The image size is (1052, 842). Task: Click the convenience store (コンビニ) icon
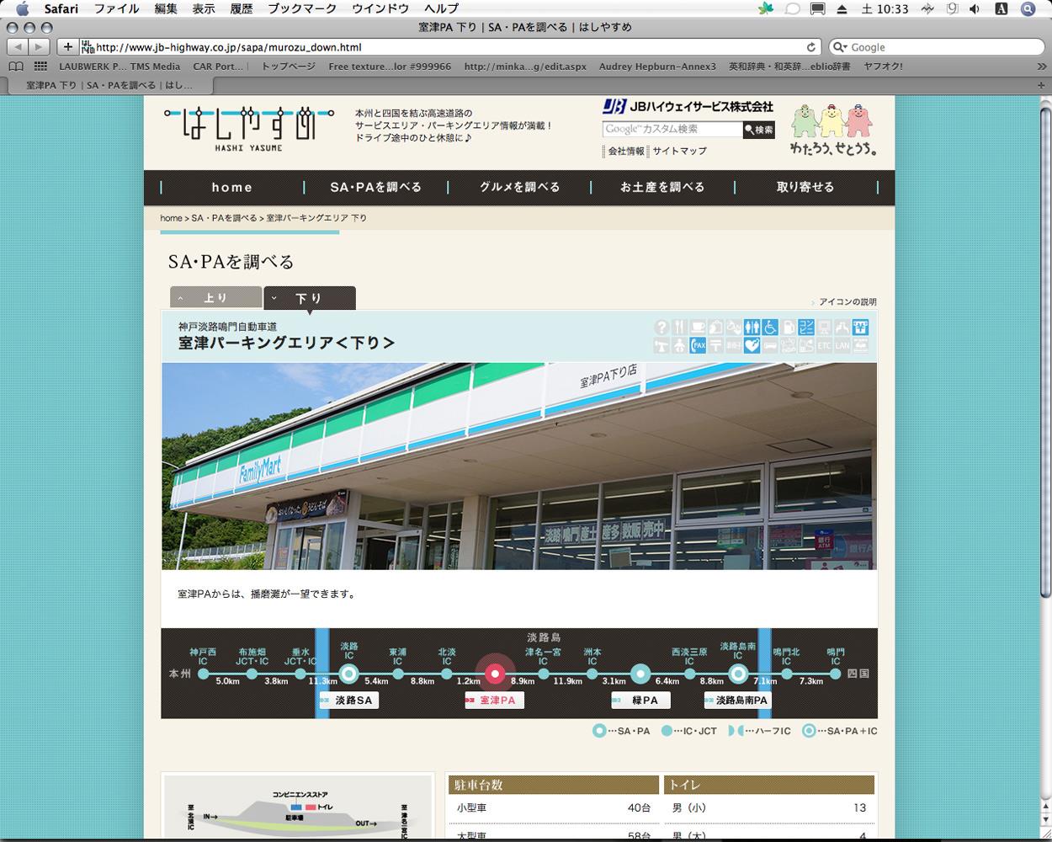pyautogui.click(x=806, y=327)
